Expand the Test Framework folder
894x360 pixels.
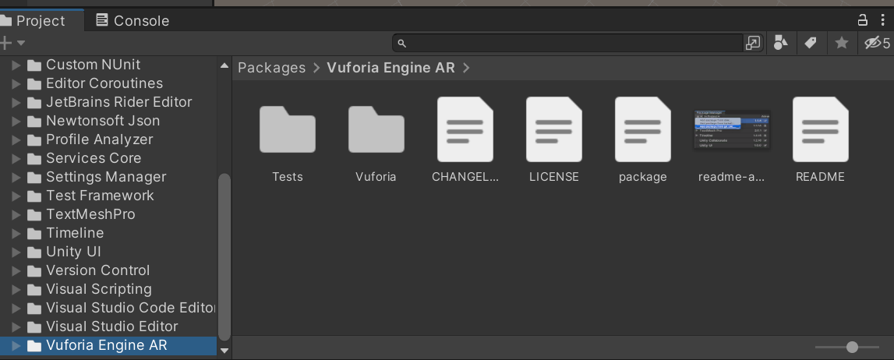(16, 196)
